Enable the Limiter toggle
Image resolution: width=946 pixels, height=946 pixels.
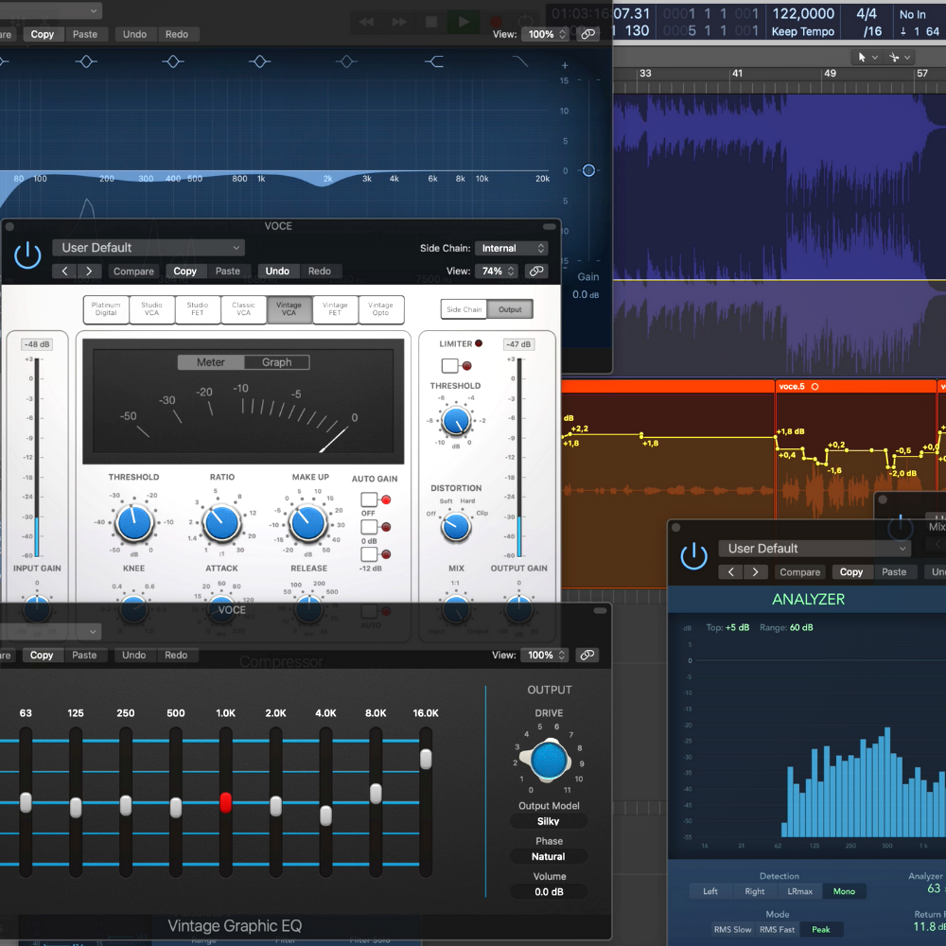[449, 365]
